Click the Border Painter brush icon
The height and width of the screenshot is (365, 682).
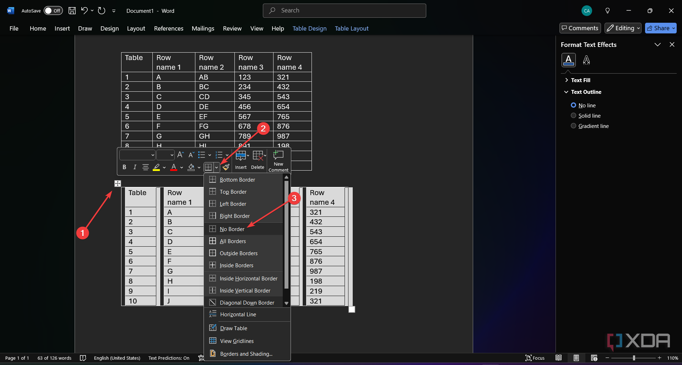[x=226, y=167]
